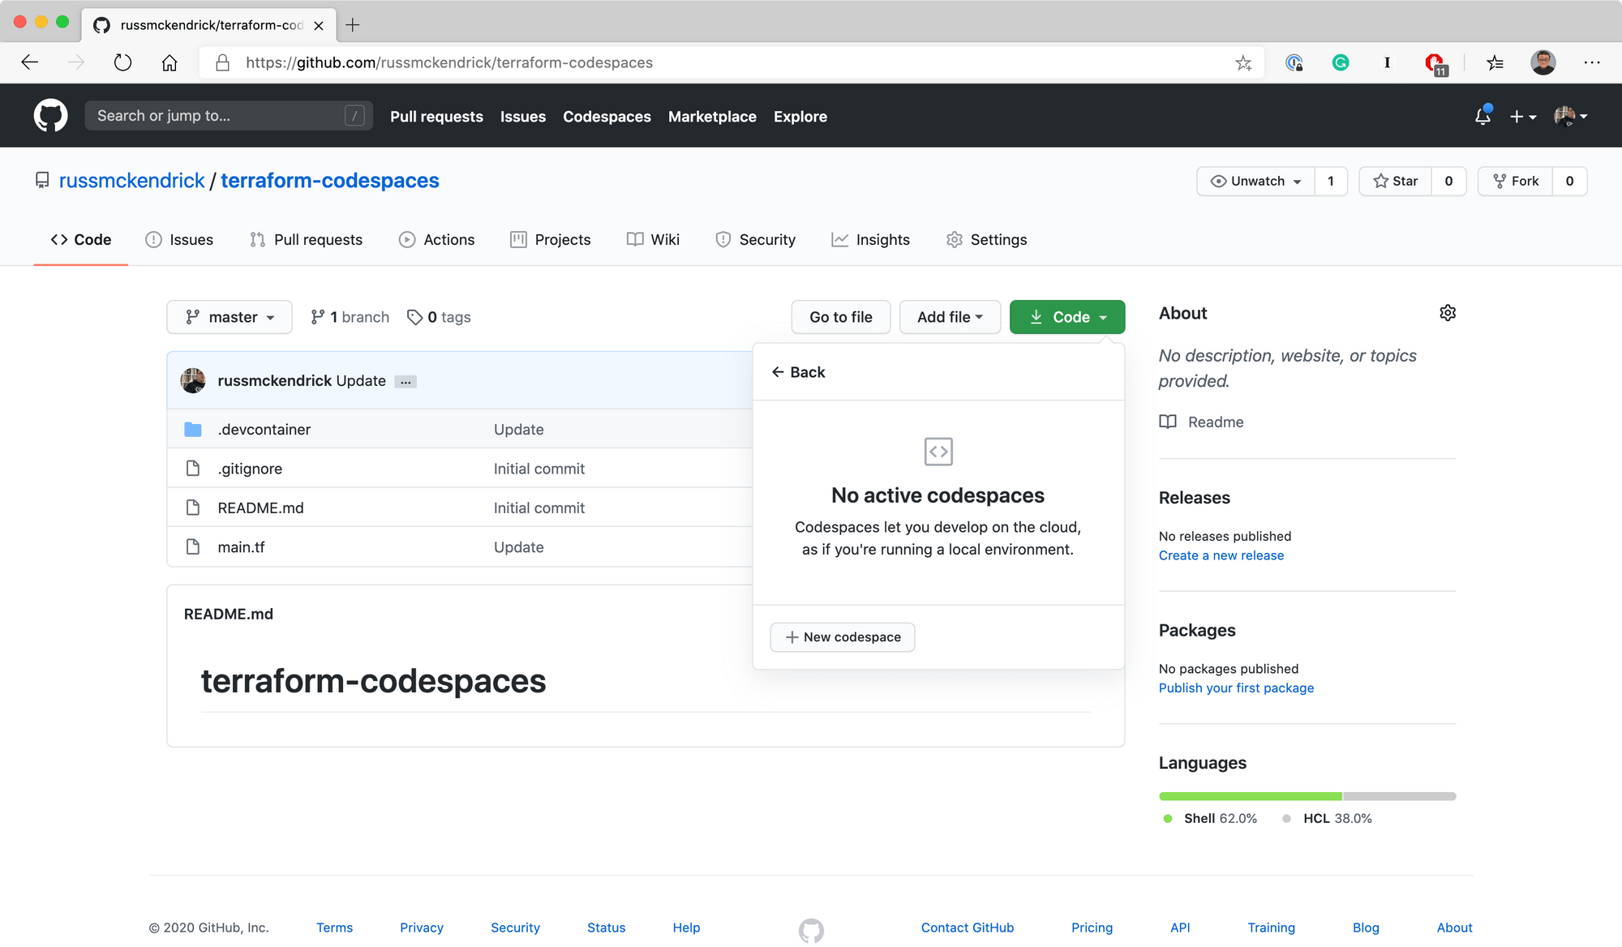This screenshot has width=1622, height=947.
Task: Reload the page with refresh icon
Action: click(122, 62)
